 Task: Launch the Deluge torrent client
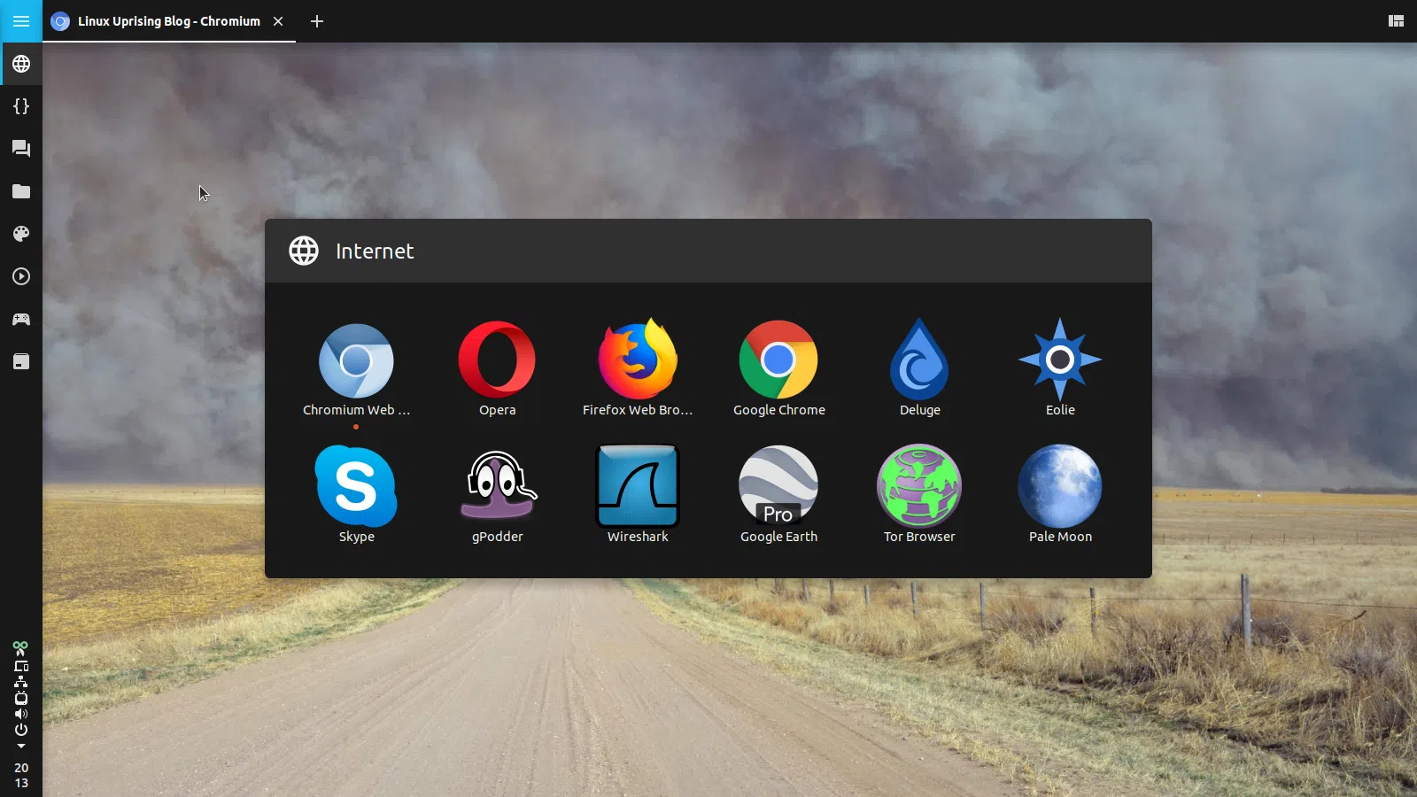pyautogui.click(x=919, y=360)
